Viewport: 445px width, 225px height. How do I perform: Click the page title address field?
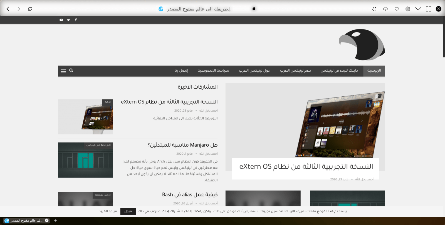[199, 9]
